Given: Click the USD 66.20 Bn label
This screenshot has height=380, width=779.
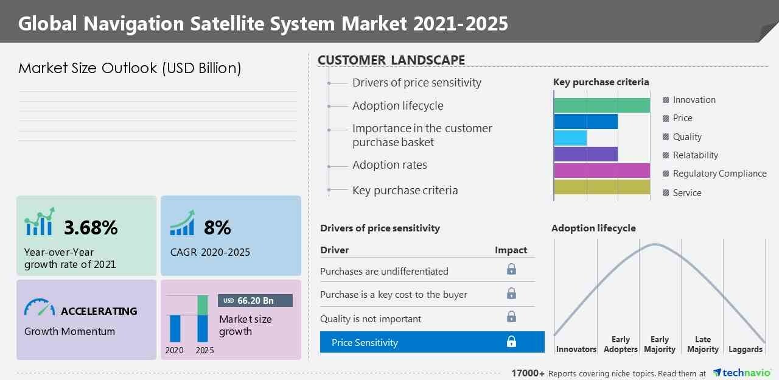Looking at the screenshot, I should (x=255, y=301).
